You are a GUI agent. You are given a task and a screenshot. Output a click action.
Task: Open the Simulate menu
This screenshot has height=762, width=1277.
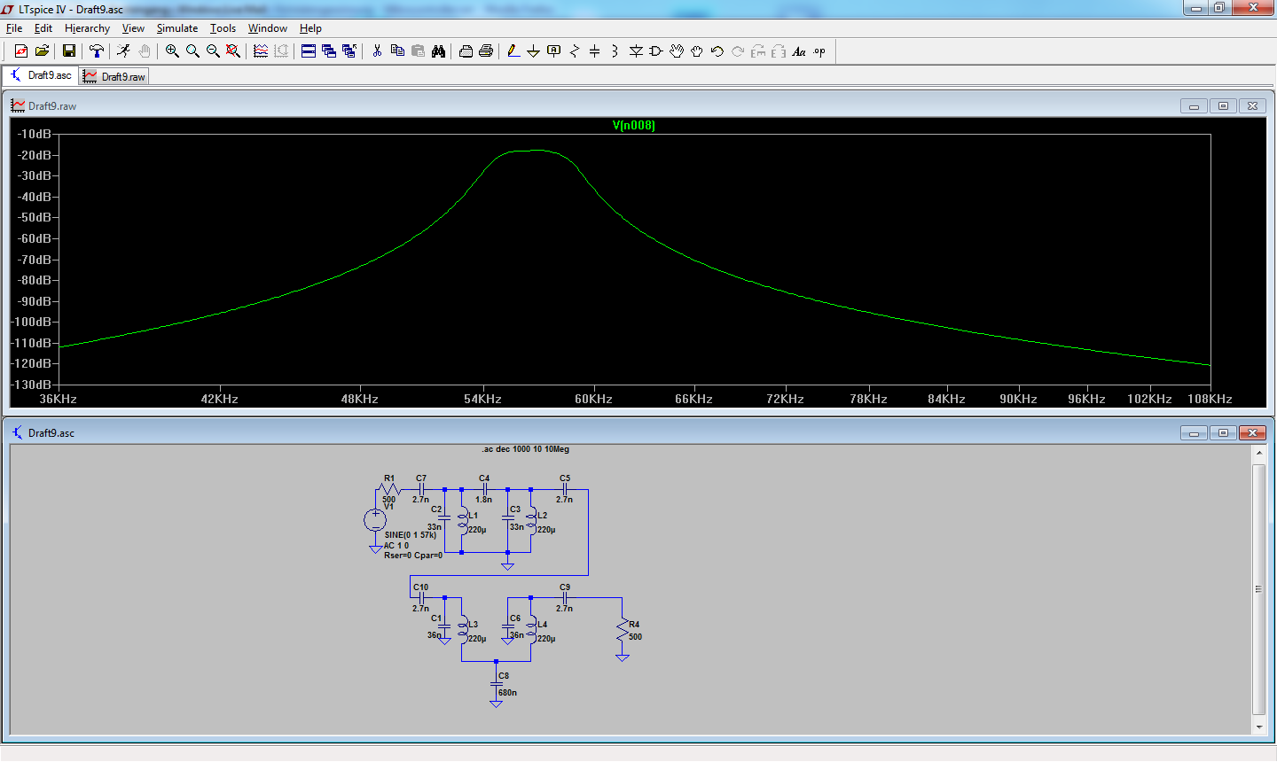[177, 28]
